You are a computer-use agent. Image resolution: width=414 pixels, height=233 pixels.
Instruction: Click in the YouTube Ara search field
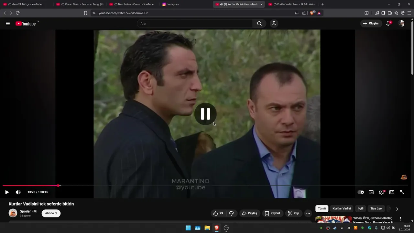coord(195,24)
